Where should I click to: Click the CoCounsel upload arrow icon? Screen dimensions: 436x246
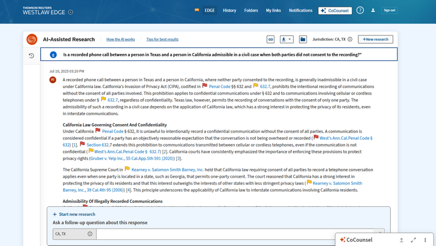401,240
